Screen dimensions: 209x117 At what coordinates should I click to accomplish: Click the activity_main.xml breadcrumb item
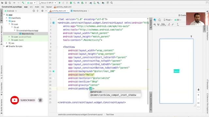pos(63,7)
